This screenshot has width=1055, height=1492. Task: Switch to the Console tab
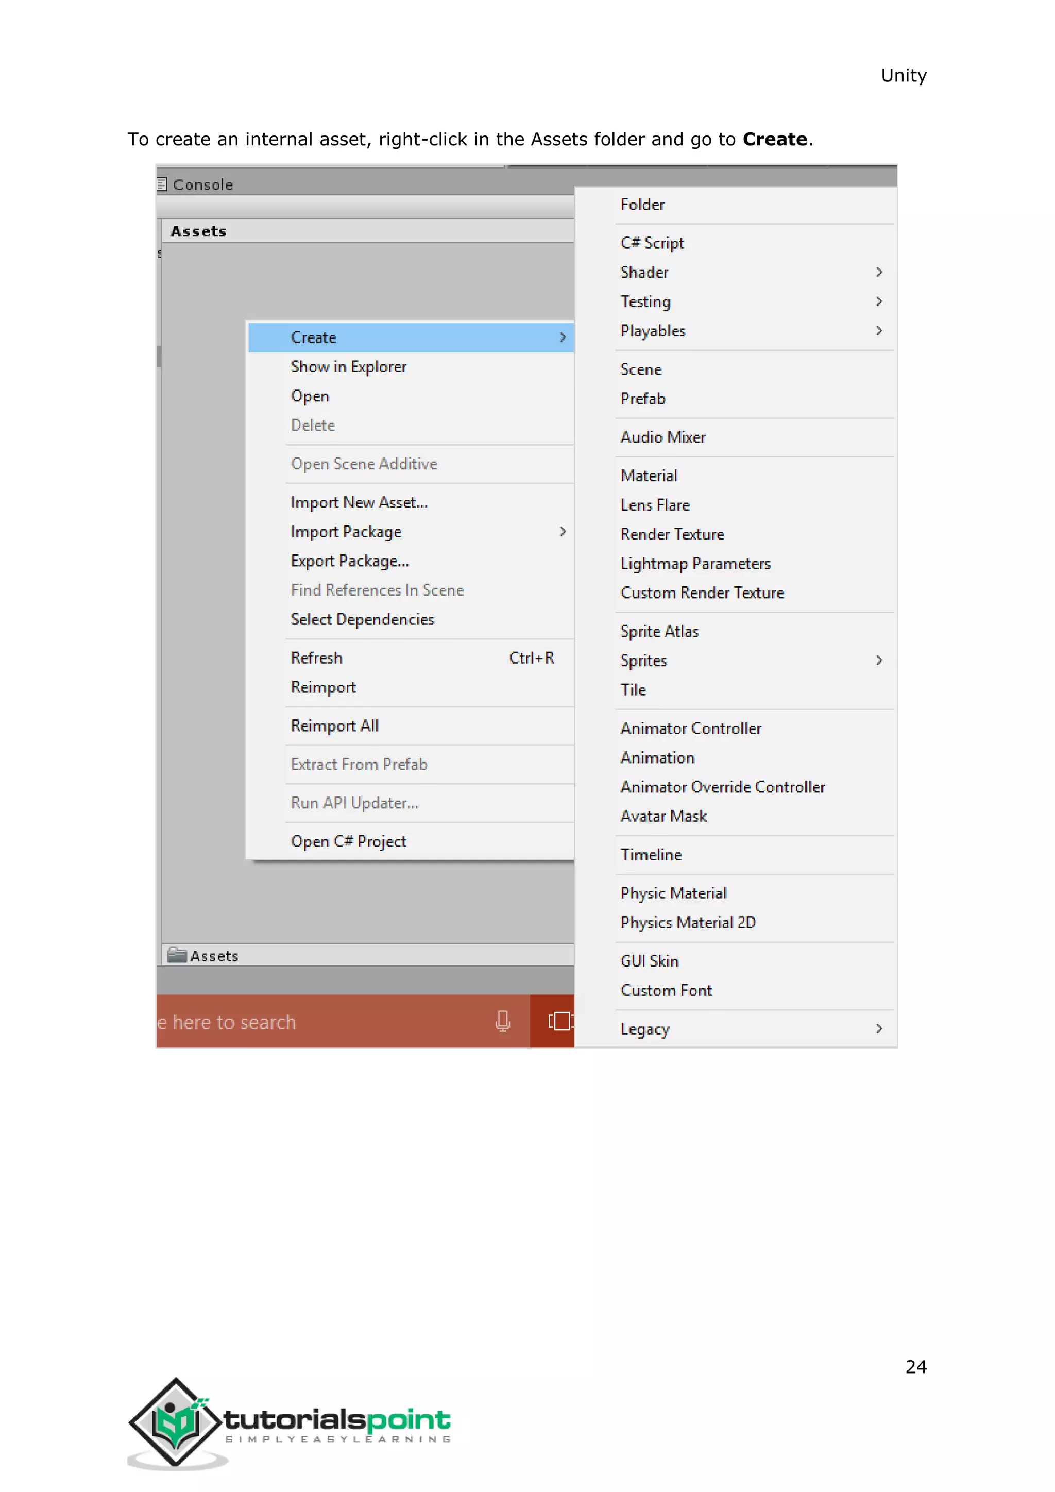[x=202, y=184]
